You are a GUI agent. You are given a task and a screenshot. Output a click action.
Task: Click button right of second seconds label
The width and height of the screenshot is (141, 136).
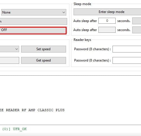point(137,30)
